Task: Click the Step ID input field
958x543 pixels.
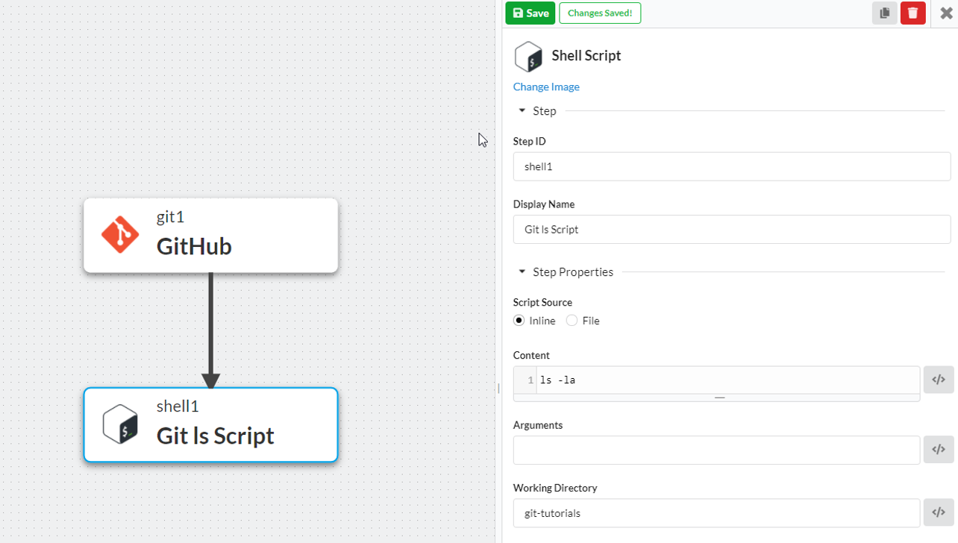Action: [731, 167]
